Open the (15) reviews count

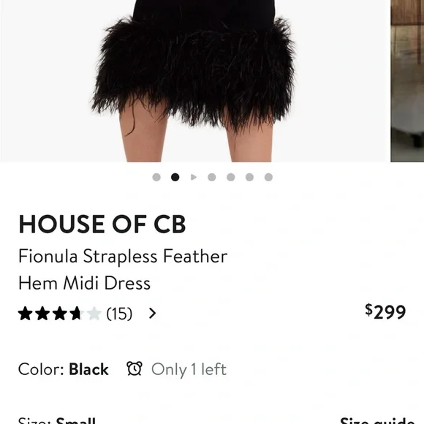pos(119,314)
